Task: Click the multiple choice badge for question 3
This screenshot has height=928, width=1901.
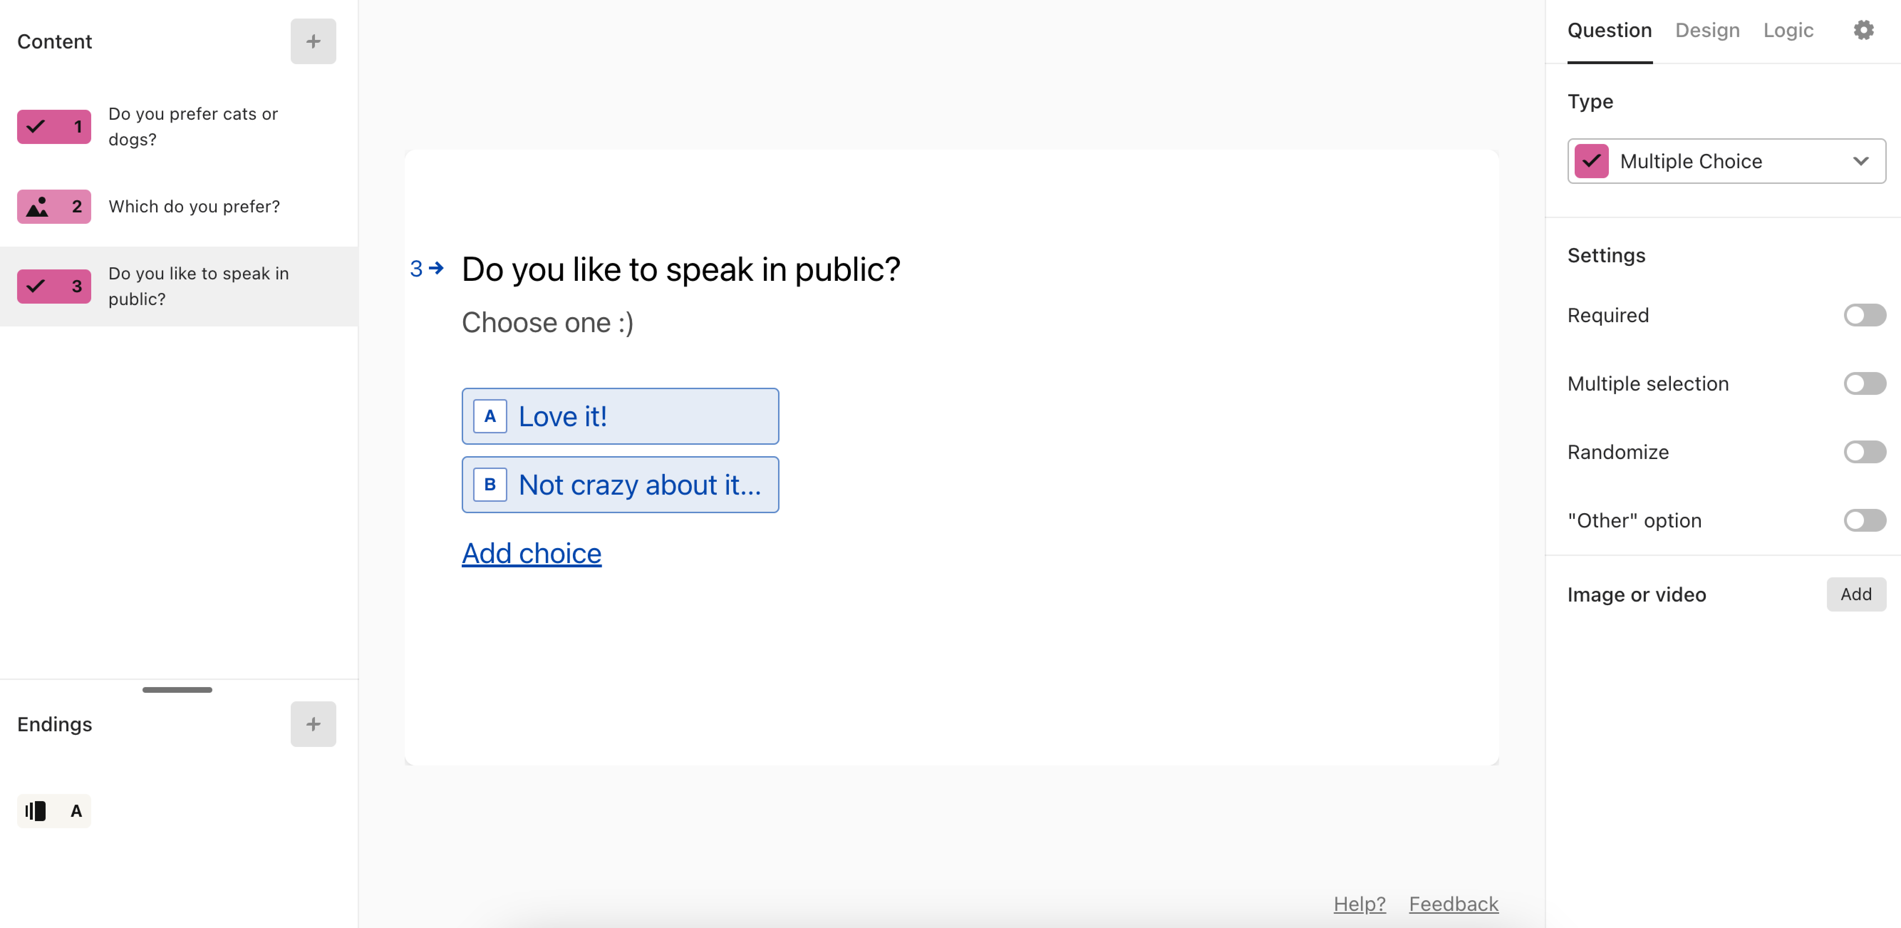Action: point(54,286)
